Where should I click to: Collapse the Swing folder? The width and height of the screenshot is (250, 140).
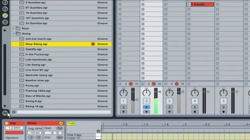[13, 34]
